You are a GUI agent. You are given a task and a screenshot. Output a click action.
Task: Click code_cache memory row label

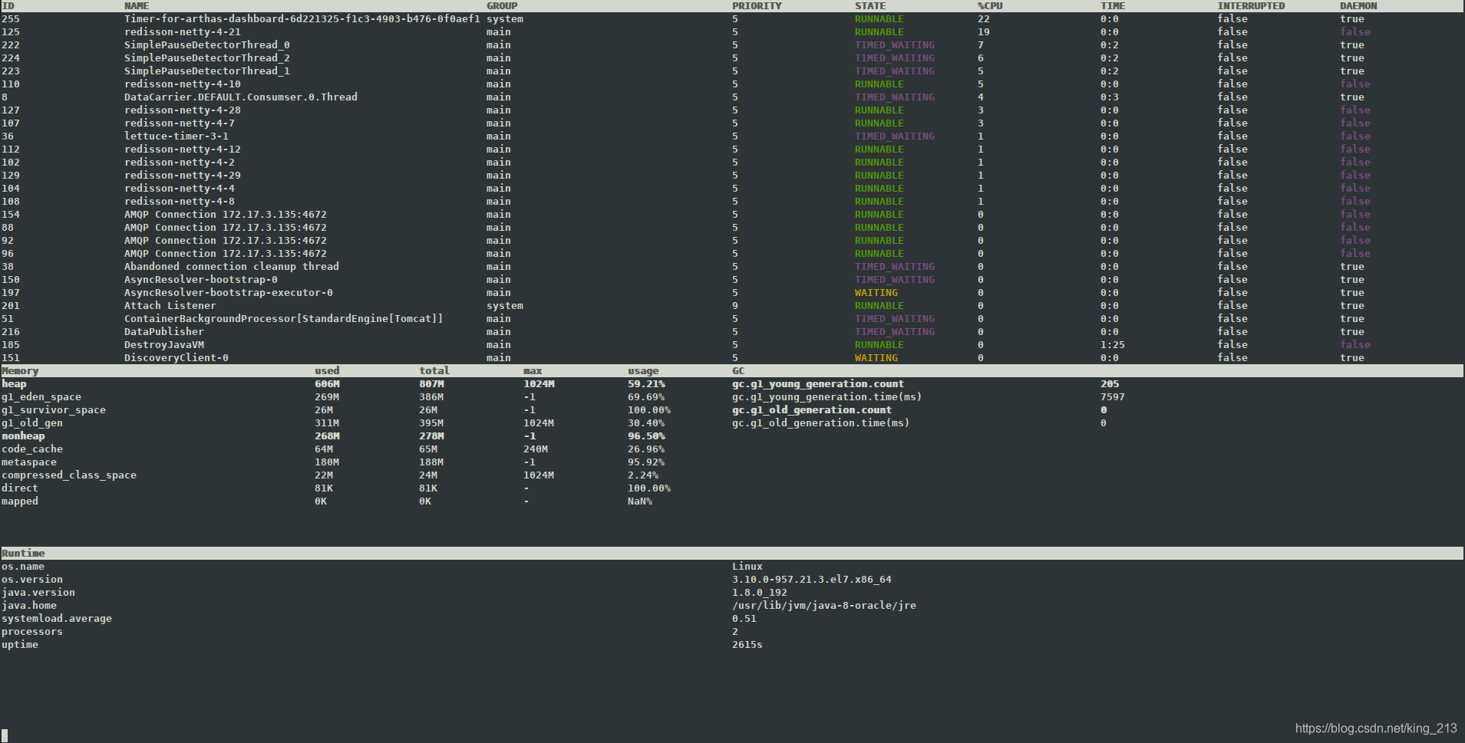[32, 449]
